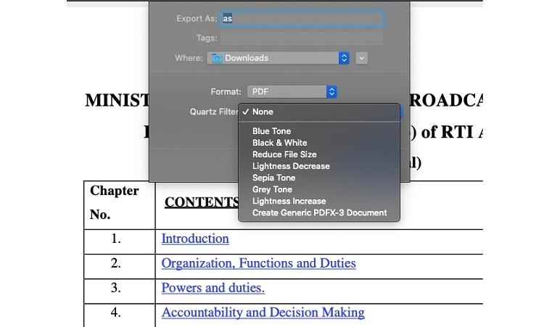Select Create Generic PDFX-3 Document filter
This screenshot has width=544, height=327.
(319, 213)
